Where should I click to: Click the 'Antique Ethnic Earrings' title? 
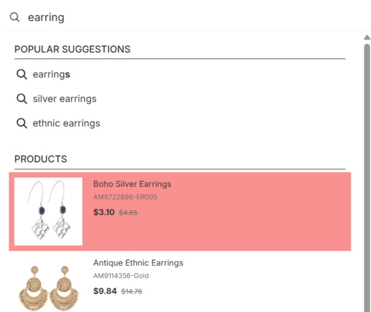point(138,263)
